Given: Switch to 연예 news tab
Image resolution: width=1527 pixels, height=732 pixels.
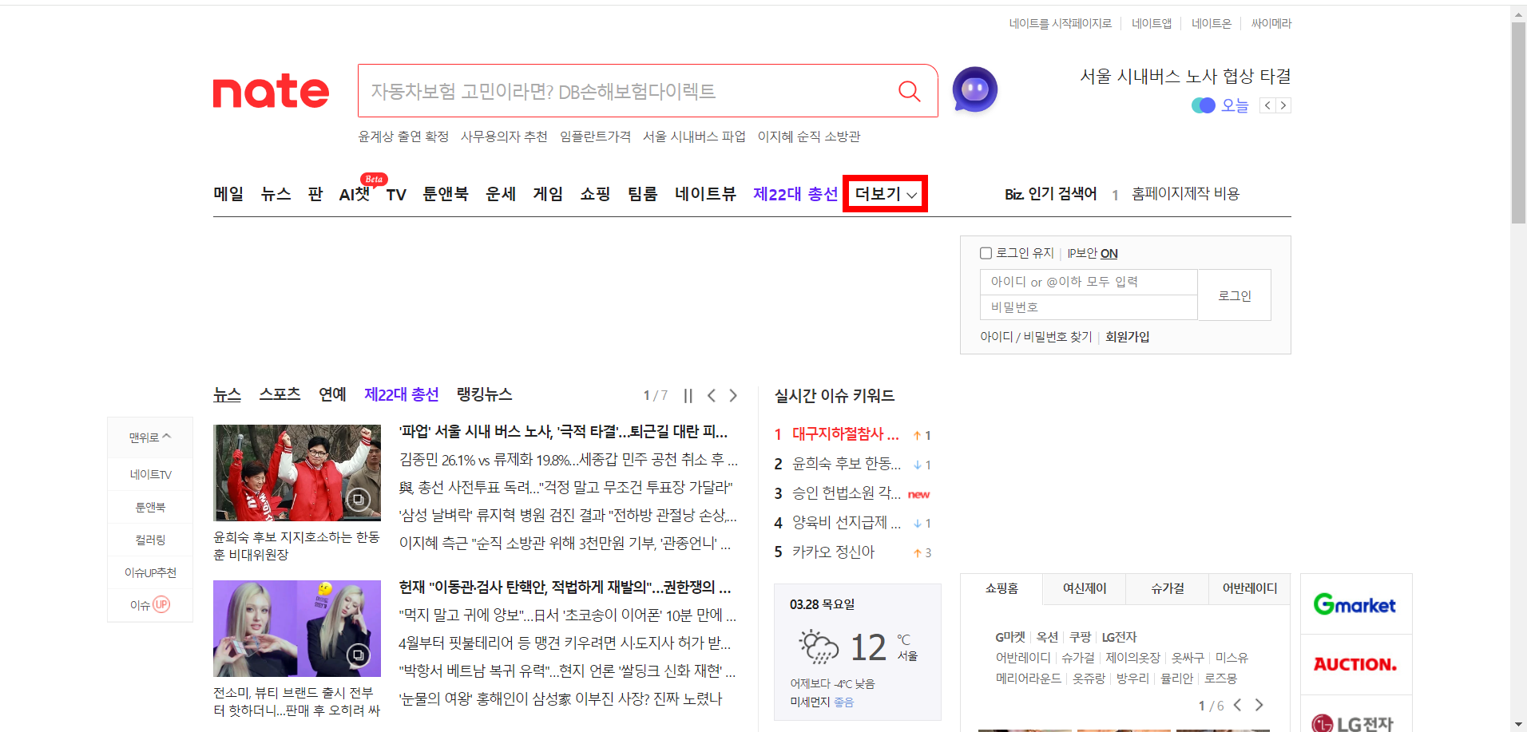Looking at the screenshot, I should (332, 394).
